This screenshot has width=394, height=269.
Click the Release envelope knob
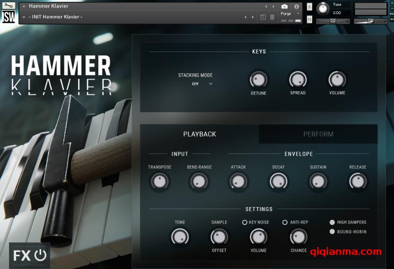[x=358, y=182]
